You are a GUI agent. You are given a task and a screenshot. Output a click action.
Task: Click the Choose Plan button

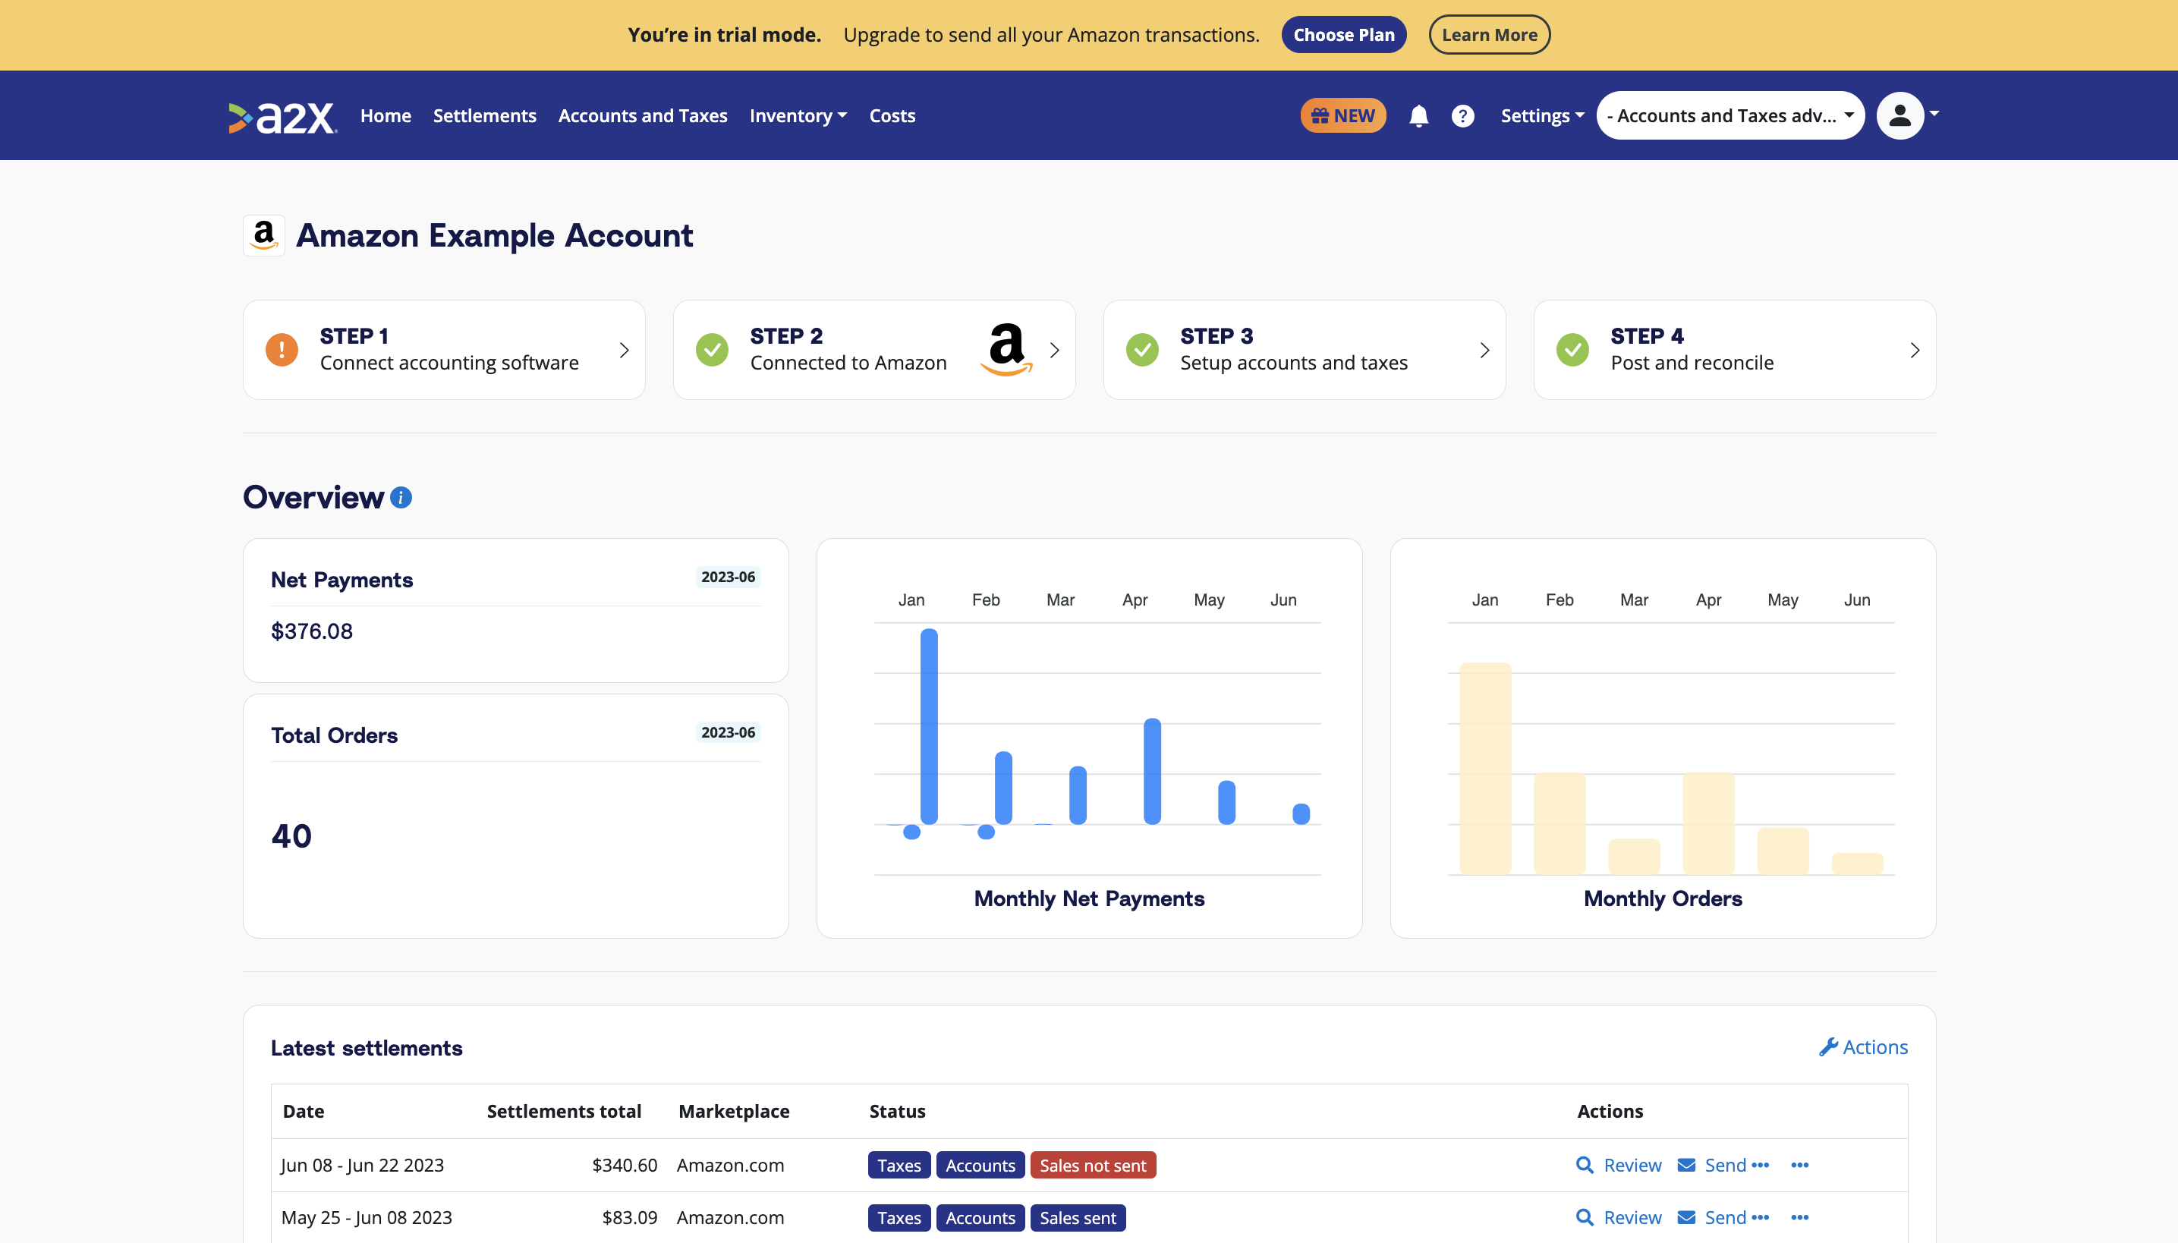click(1344, 35)
